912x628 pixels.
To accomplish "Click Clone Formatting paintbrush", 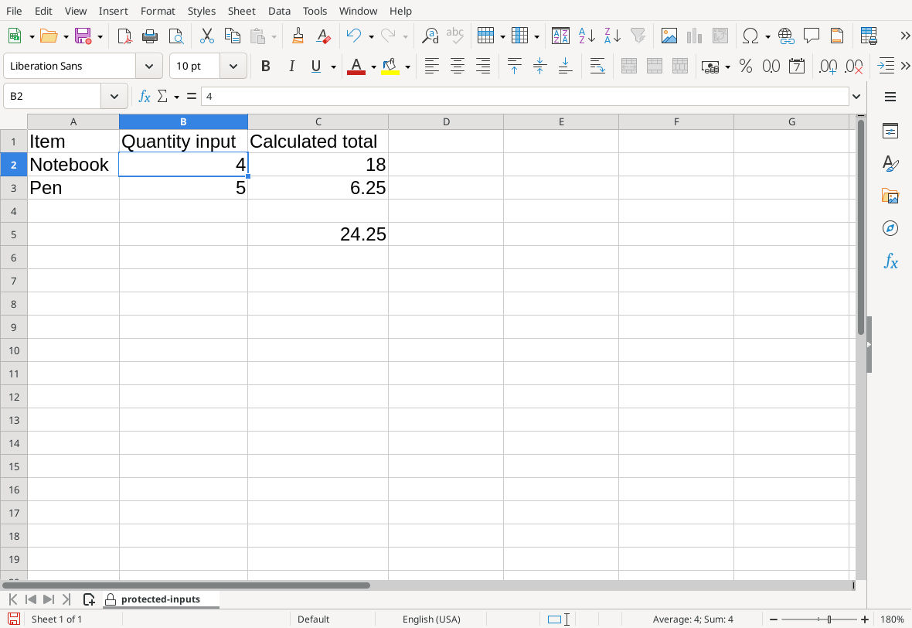I will click(298, 36).
